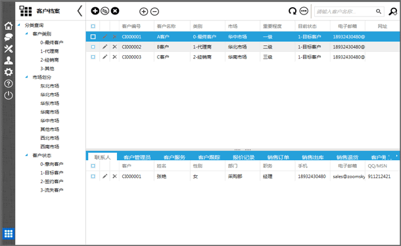Edit contact 张艳 with pencil icon
Image resolution: width=401 pixels, height=246 pixels.
105,176
